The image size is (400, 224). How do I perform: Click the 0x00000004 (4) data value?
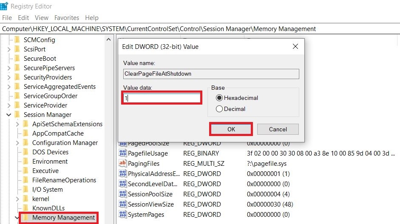pos(268,194)
